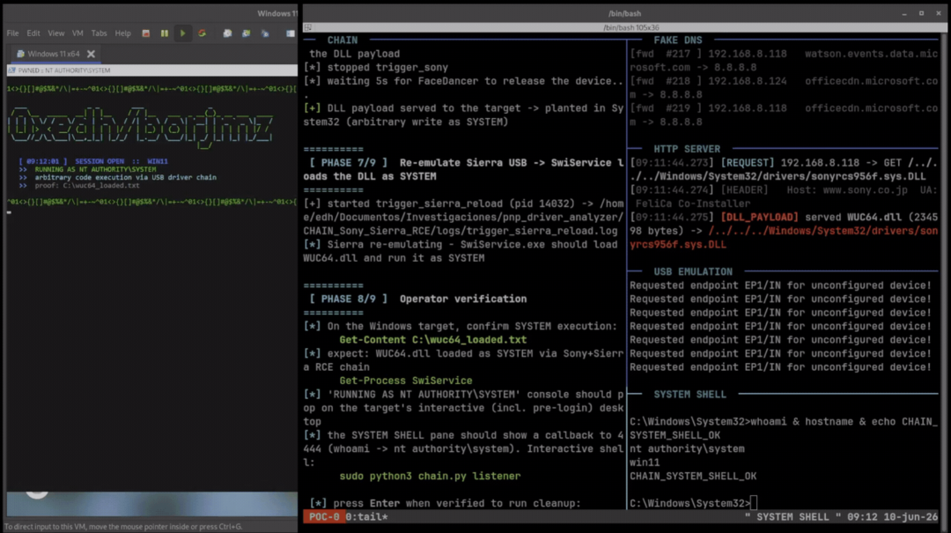951x533 pixels.
Task: Click the console view icon in VMware toolbar
Action: click(x=291, y=33)
